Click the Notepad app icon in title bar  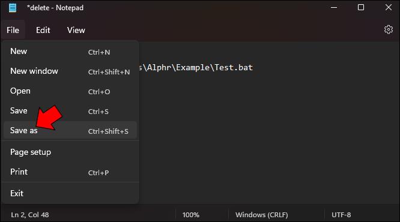[x=13, y=8]
